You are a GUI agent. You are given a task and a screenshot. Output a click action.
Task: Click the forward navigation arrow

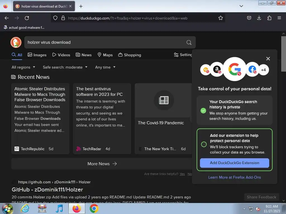point(17,18)
